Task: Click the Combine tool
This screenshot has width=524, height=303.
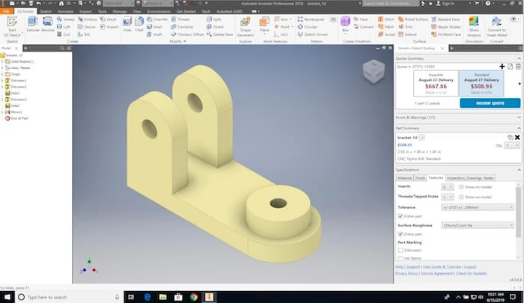Action: [182, 27]
